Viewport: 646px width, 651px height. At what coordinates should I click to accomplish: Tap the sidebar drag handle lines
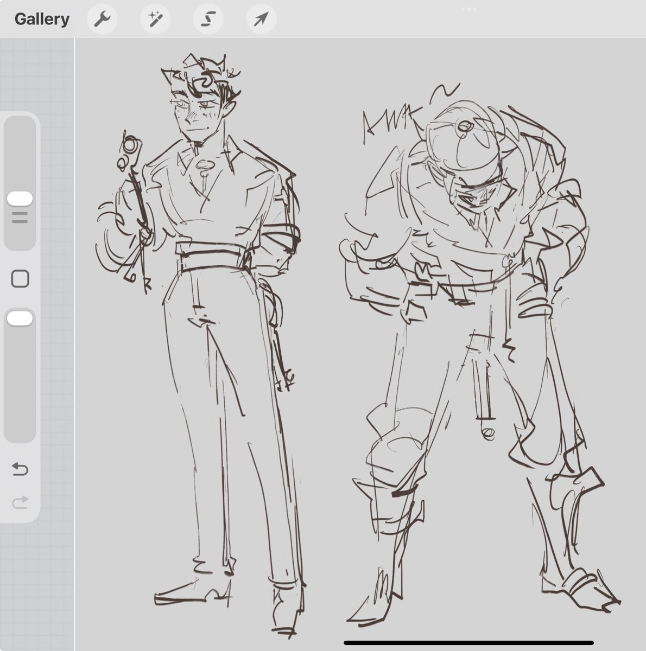(x=20, y=218)
